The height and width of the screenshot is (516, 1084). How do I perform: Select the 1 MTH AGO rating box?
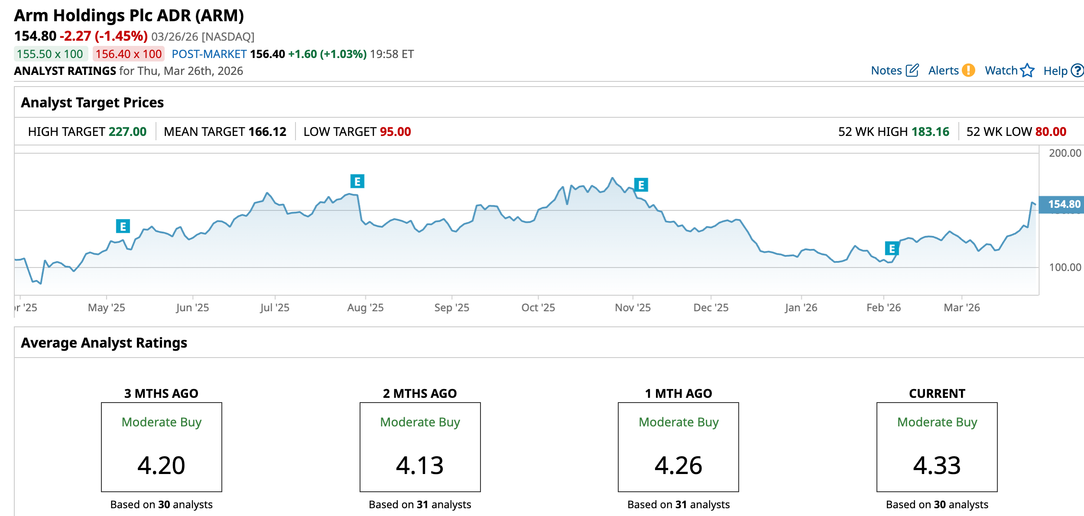pyautogui.click(x=678, y=447)
